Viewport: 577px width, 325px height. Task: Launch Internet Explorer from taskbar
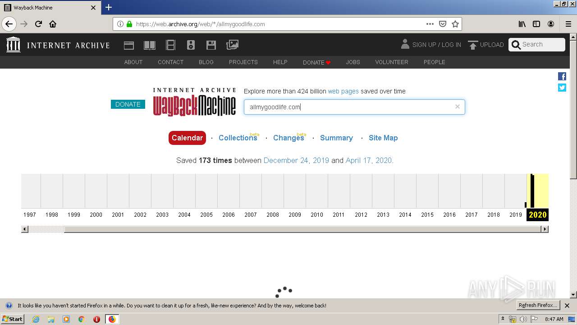(x=36, y=319)
